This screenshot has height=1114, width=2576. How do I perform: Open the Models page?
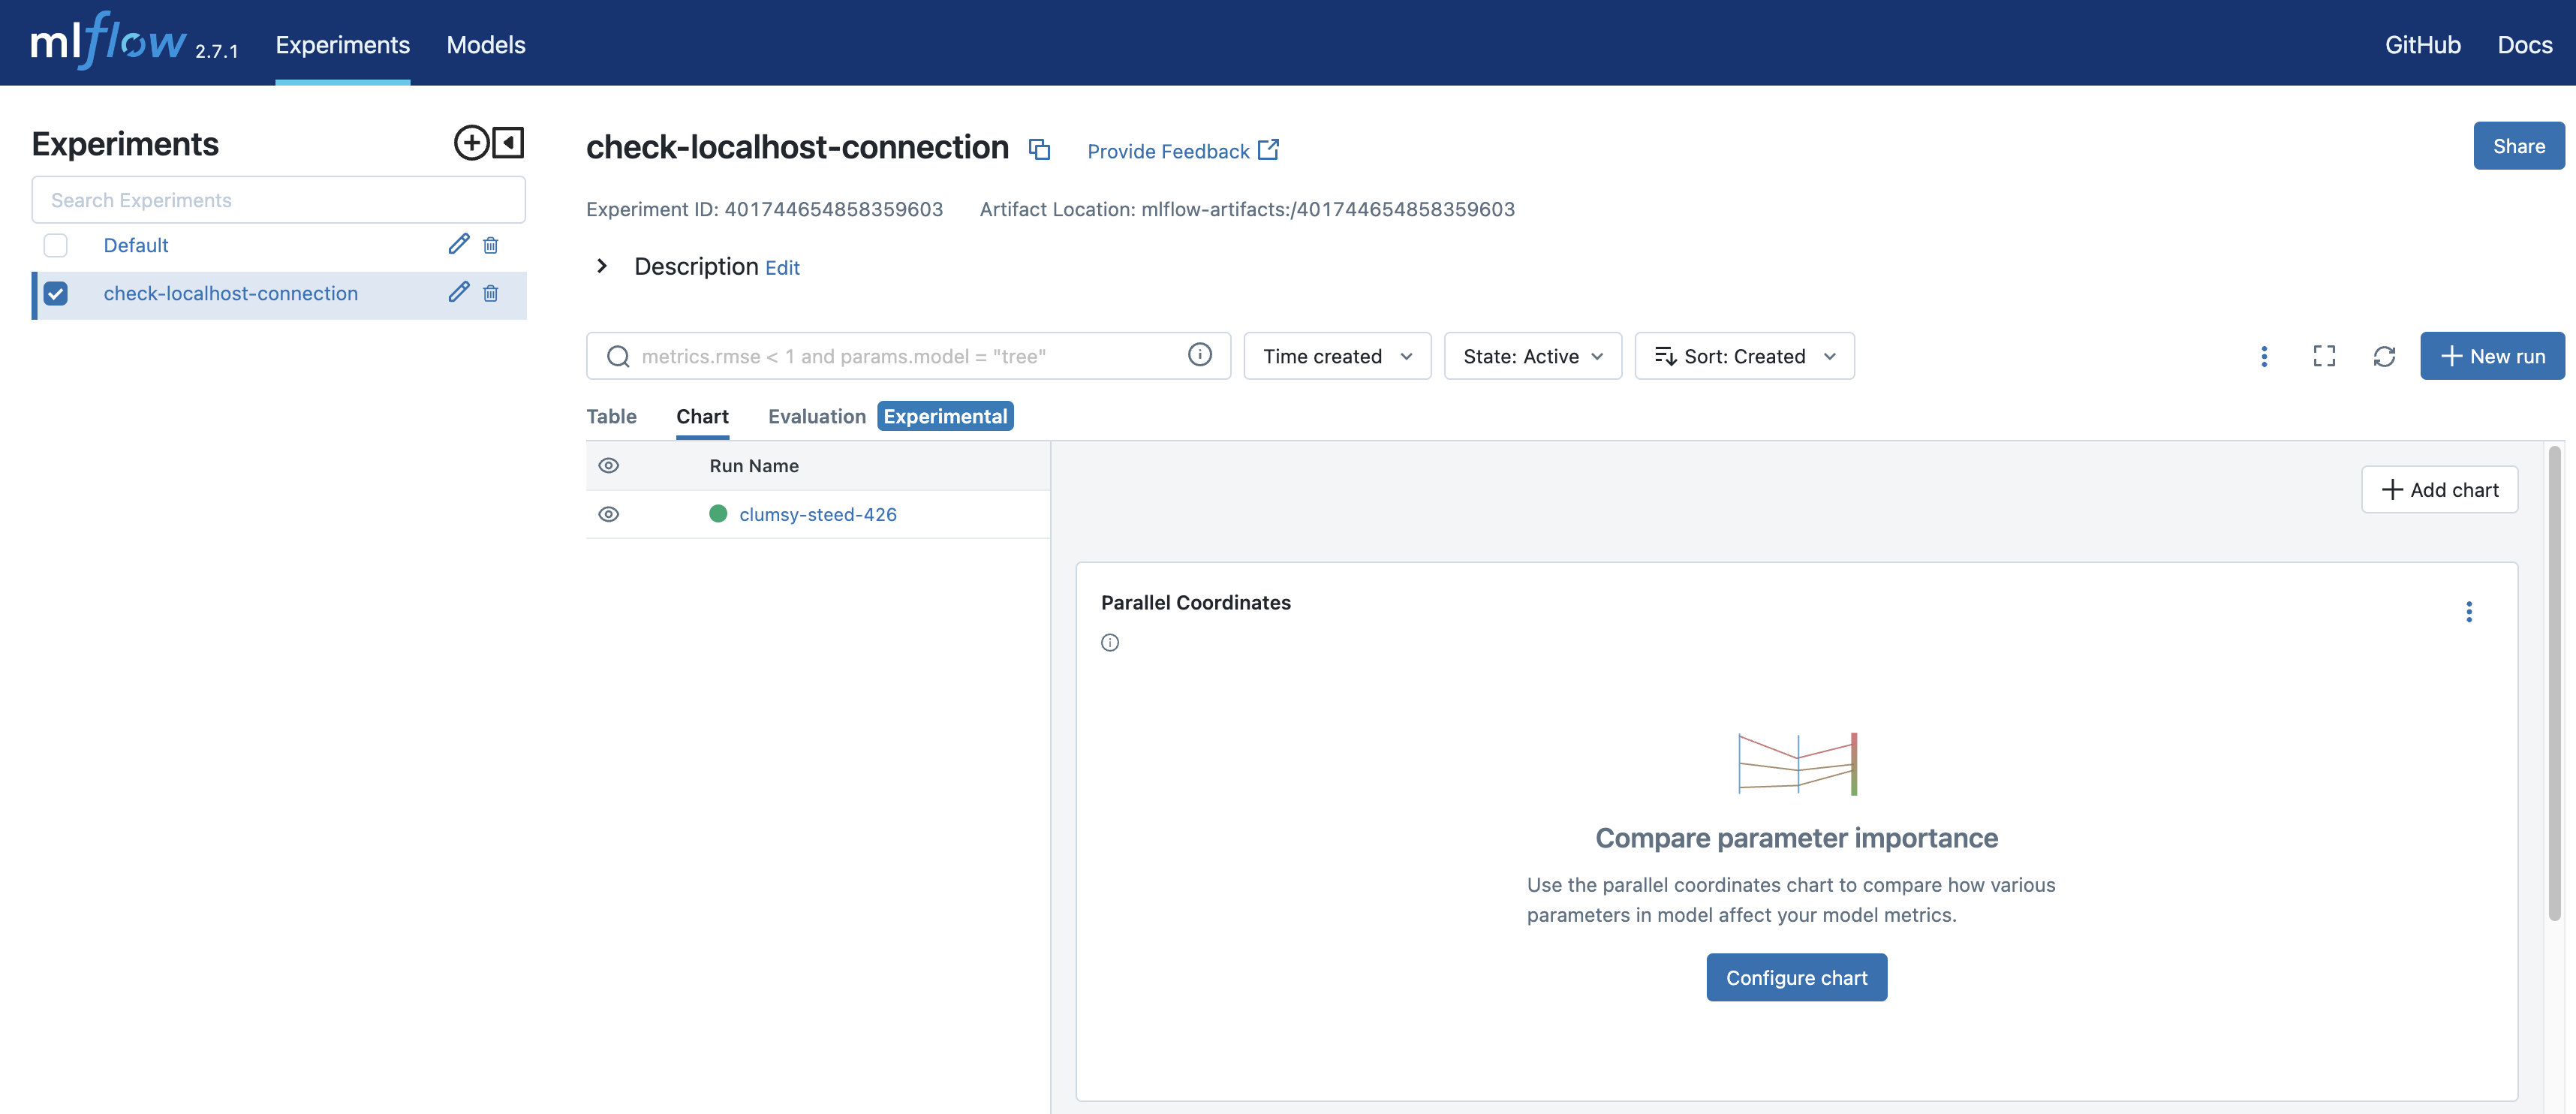[x=486, y=45]
